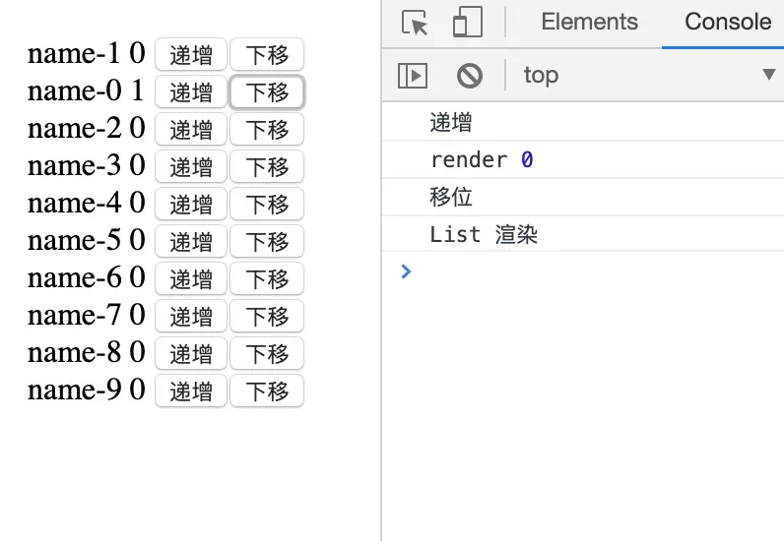Clear console with the ban icon
The width and height of the screenshot is (784, 541).
coord(470,76)
